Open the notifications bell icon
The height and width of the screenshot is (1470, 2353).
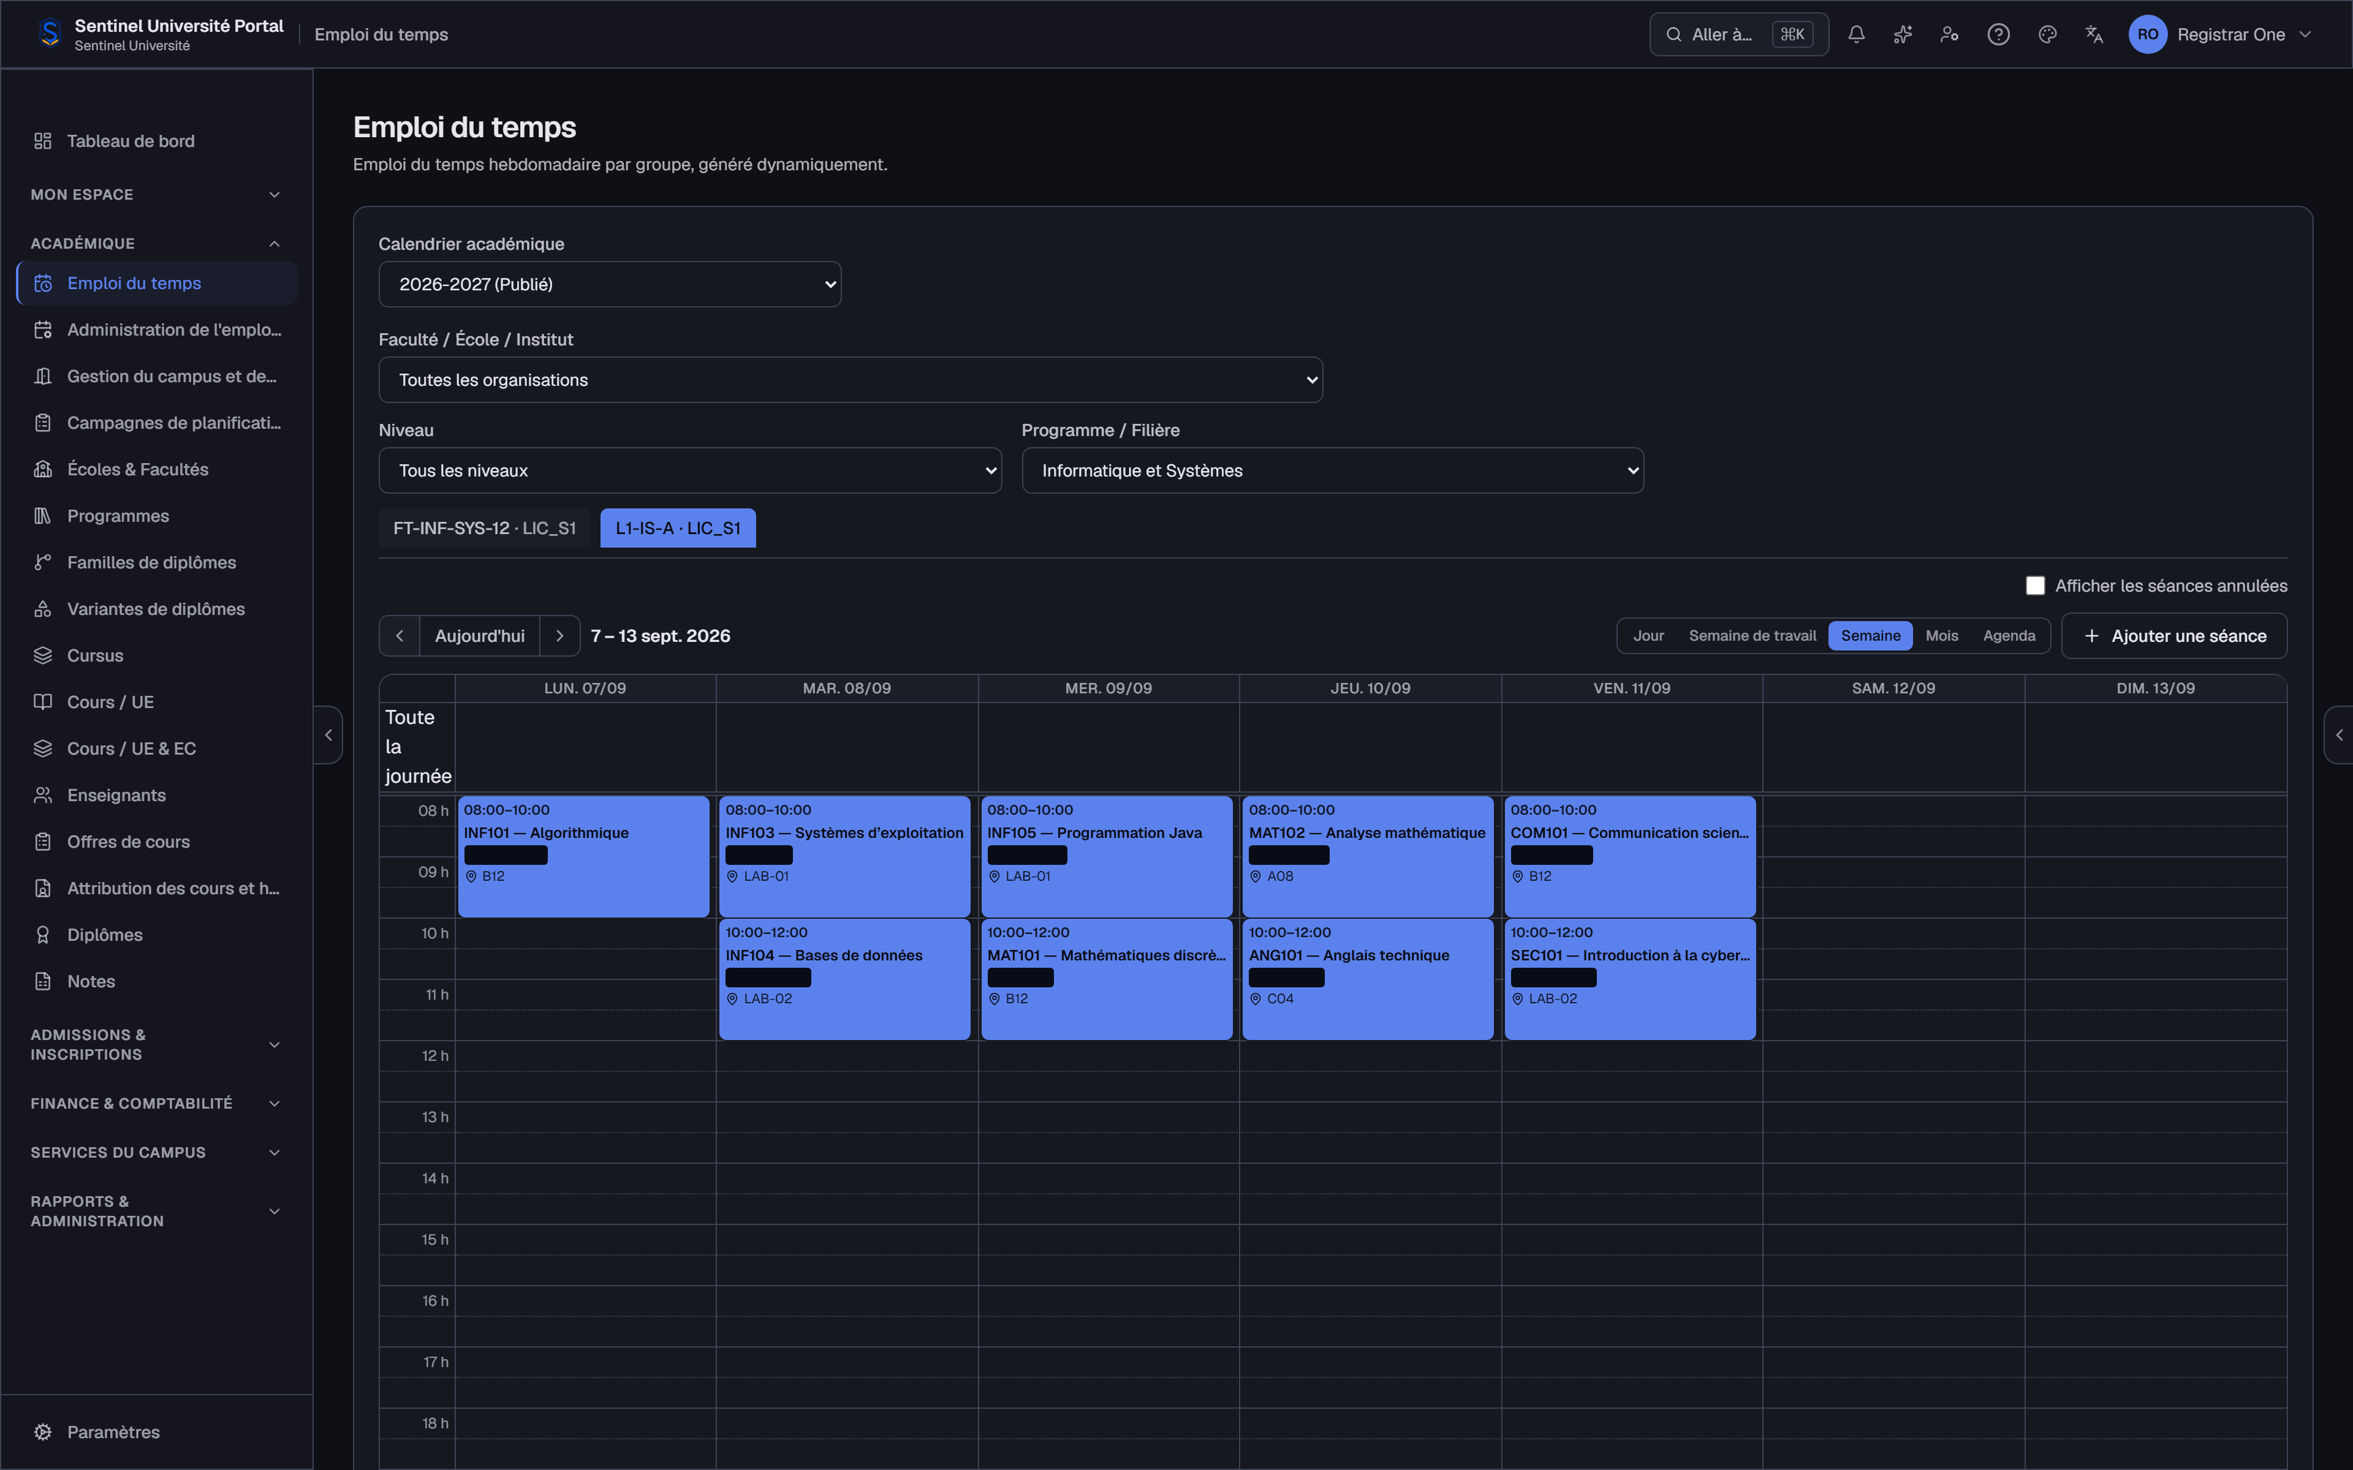pyautogui.click(x=1856, y=34)
